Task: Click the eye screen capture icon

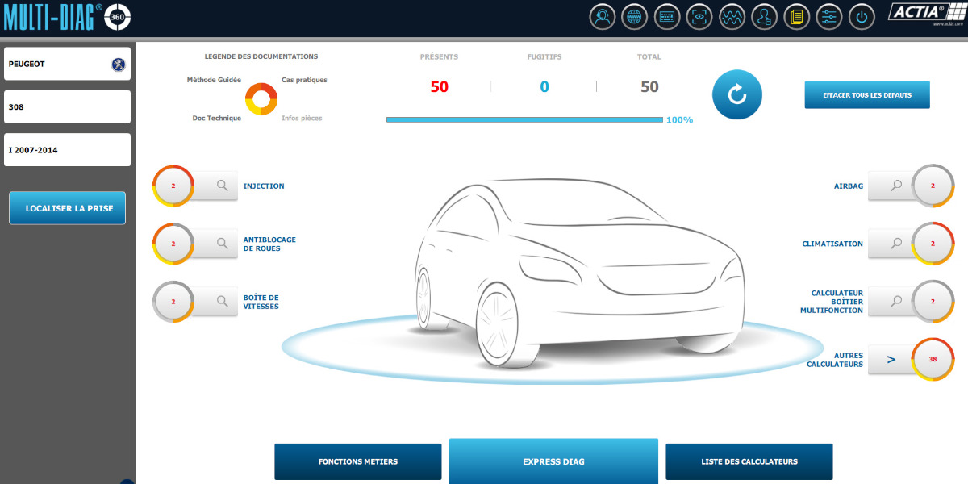Action: point(699,16)
